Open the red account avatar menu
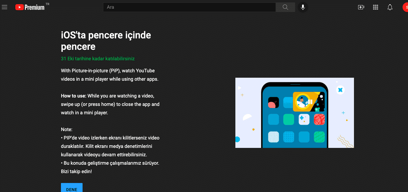This screenshot has width=408, height=192. point(405,7)
